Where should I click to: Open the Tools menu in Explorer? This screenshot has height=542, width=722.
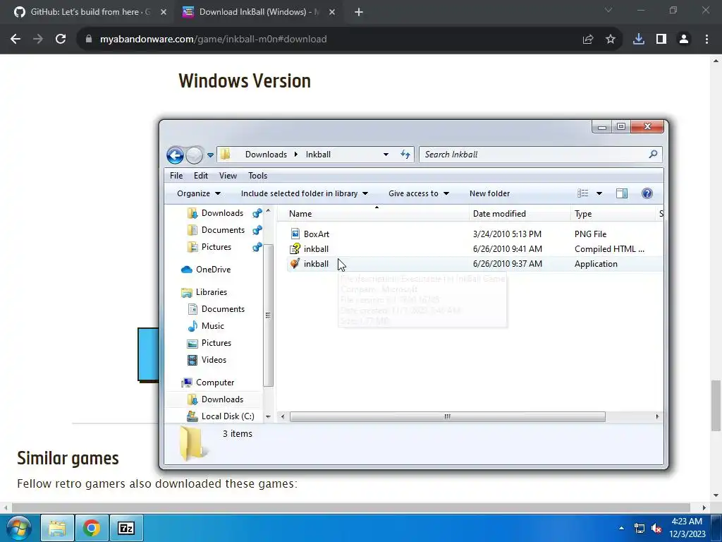(258, 176)
